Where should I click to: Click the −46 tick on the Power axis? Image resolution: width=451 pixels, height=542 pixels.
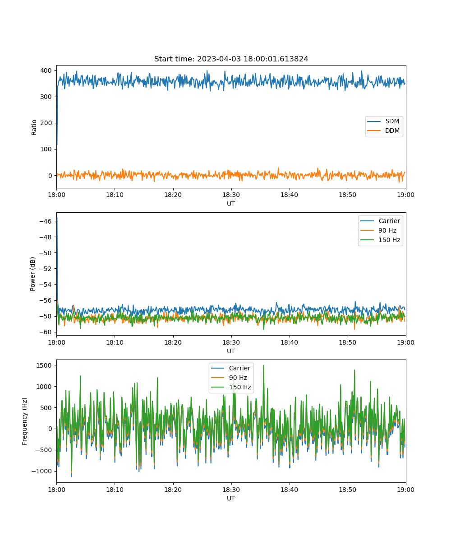pos(46,221)
